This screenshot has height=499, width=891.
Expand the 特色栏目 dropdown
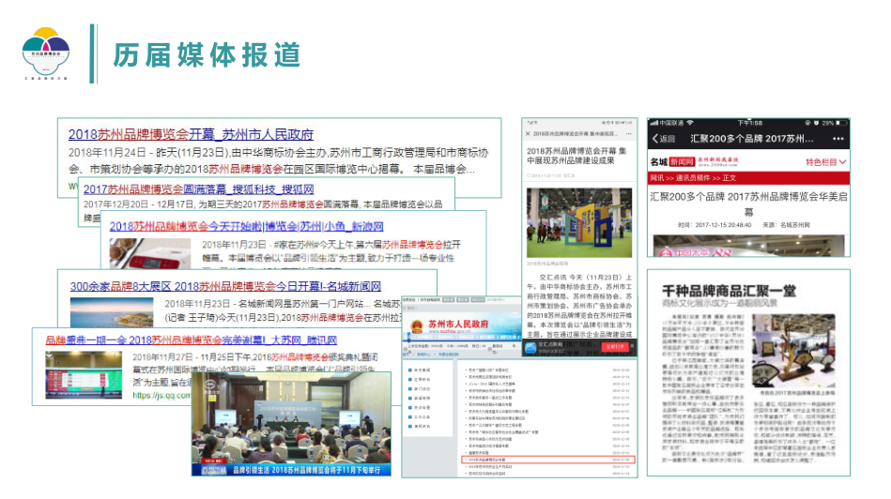(825, 161)
